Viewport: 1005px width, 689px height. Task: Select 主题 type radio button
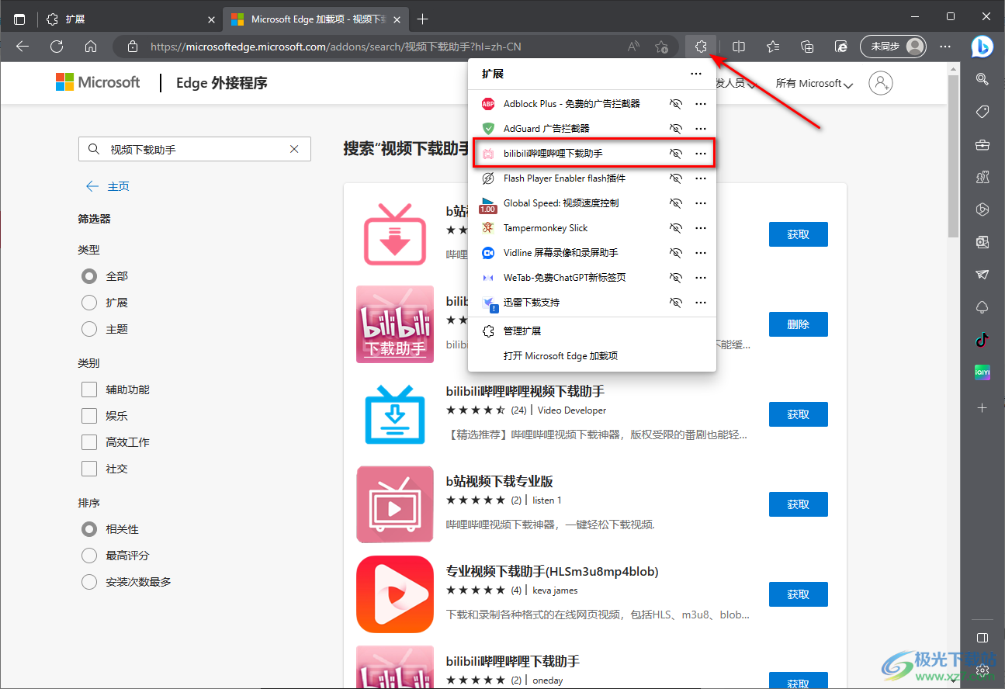89,329
